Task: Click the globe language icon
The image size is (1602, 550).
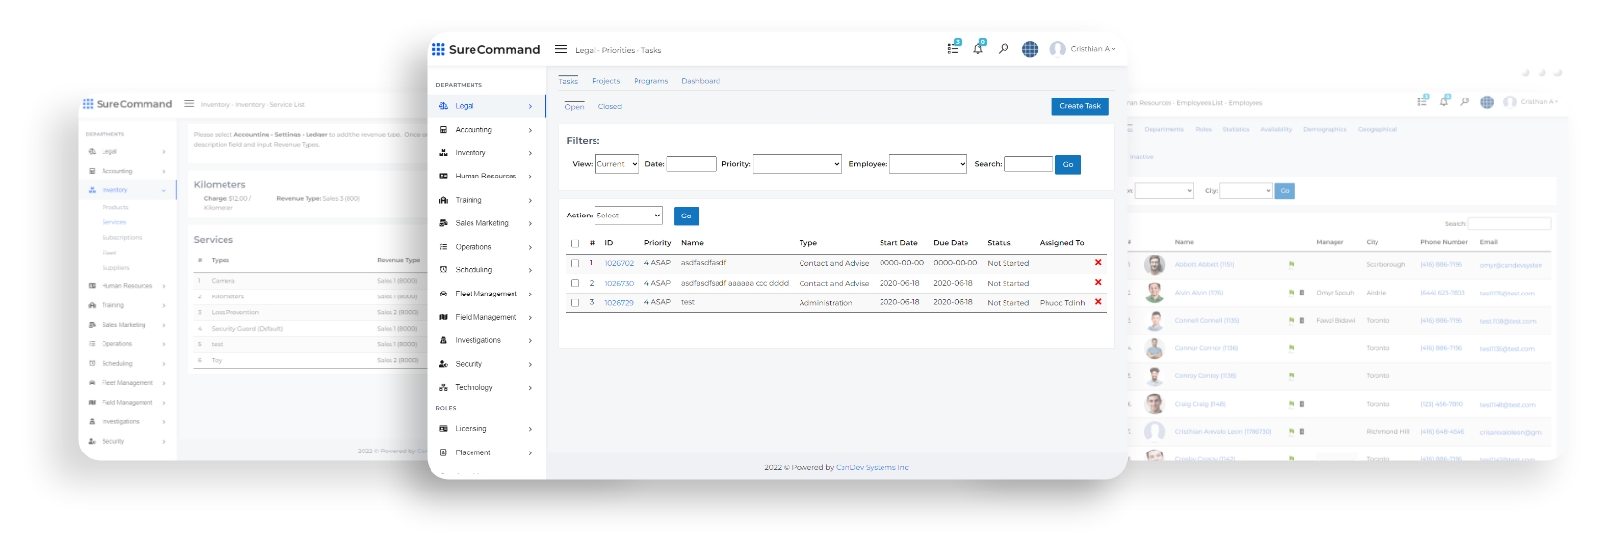Action: [x=1030, y=49]
